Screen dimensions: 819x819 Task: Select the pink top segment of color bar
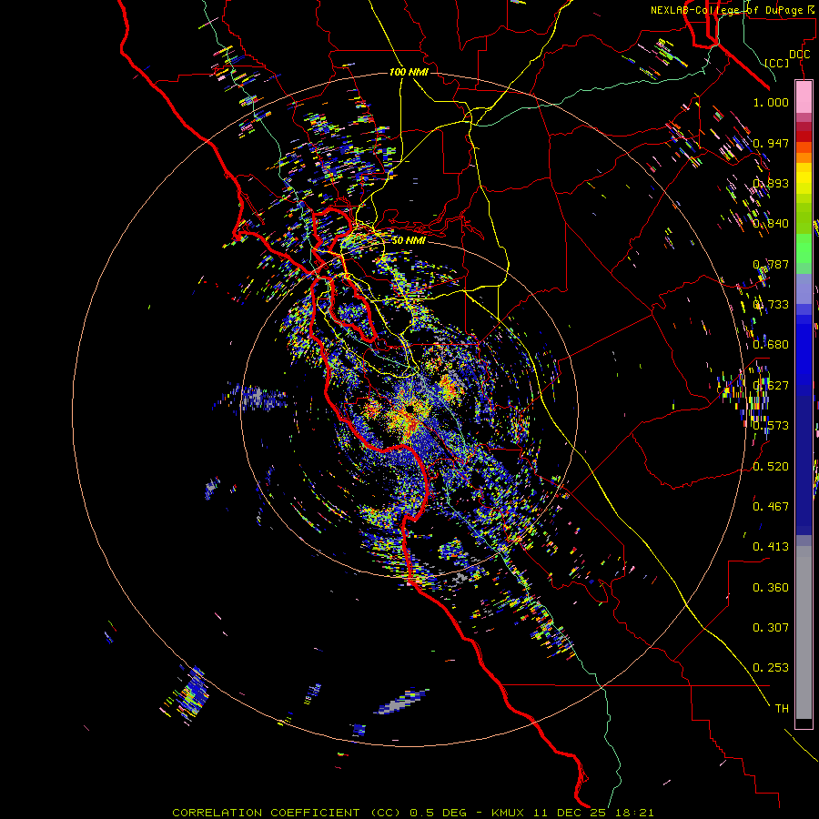(804, 97)
